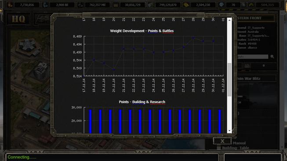Expand the bottom-right chevron panel handle
The height and width of the screenshot is (161, 287).
(x=252, y=152)
